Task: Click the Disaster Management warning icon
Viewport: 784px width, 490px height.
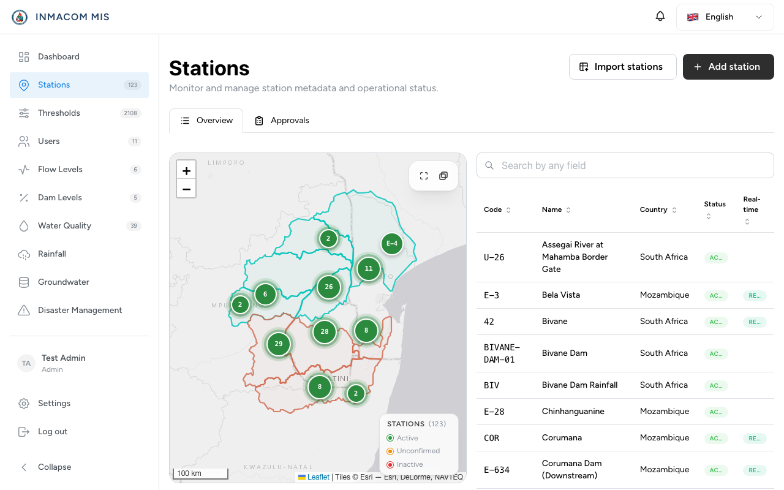Action: click(24, 310)
